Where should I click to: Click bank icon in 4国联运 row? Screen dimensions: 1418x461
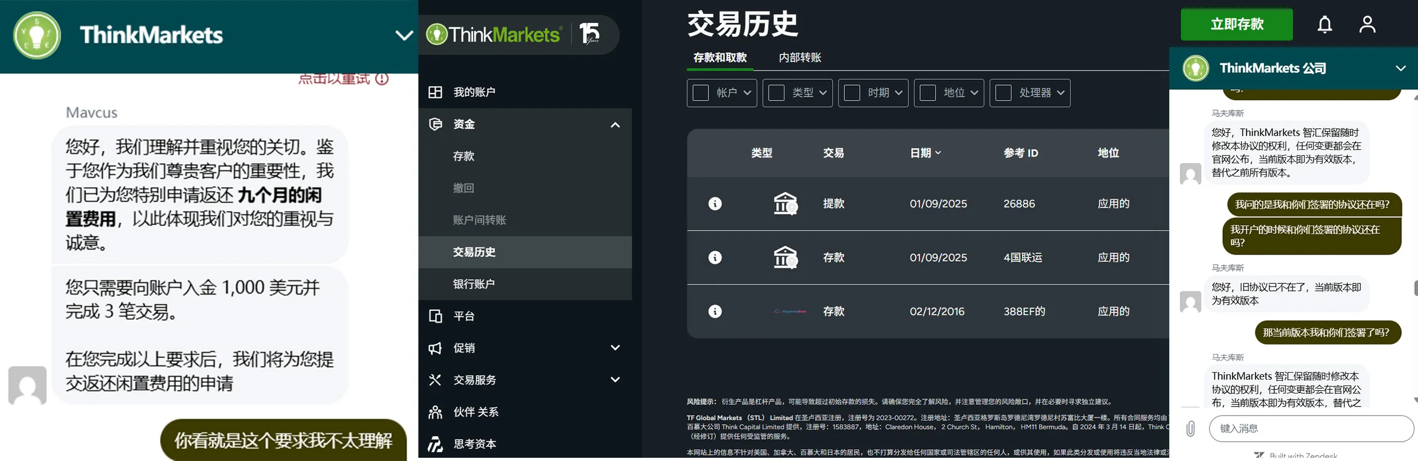click(785, 257)
